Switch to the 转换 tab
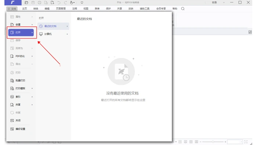The width and height of the screenshot is (257, 145). pyautogui.click(x=36, y=9)
